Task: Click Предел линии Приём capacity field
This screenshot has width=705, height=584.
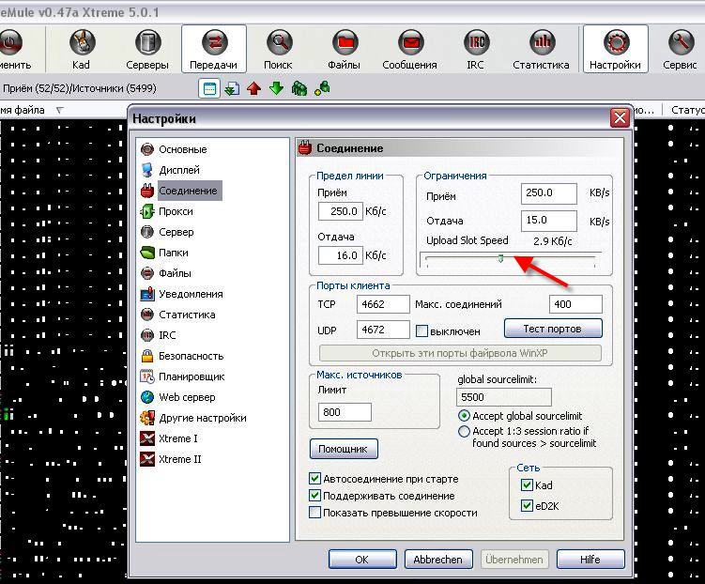Action: 341,211
